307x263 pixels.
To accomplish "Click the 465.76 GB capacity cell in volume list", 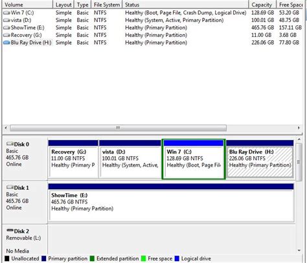I will pos(262,28).
